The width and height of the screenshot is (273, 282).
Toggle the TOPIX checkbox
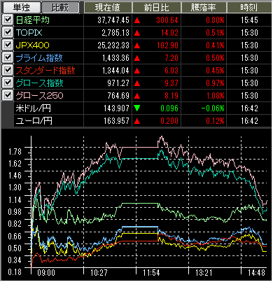click(8, 32)
